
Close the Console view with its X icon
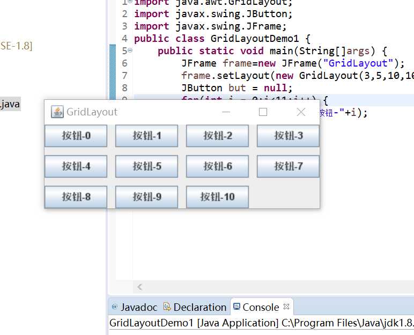coord(286,307)
